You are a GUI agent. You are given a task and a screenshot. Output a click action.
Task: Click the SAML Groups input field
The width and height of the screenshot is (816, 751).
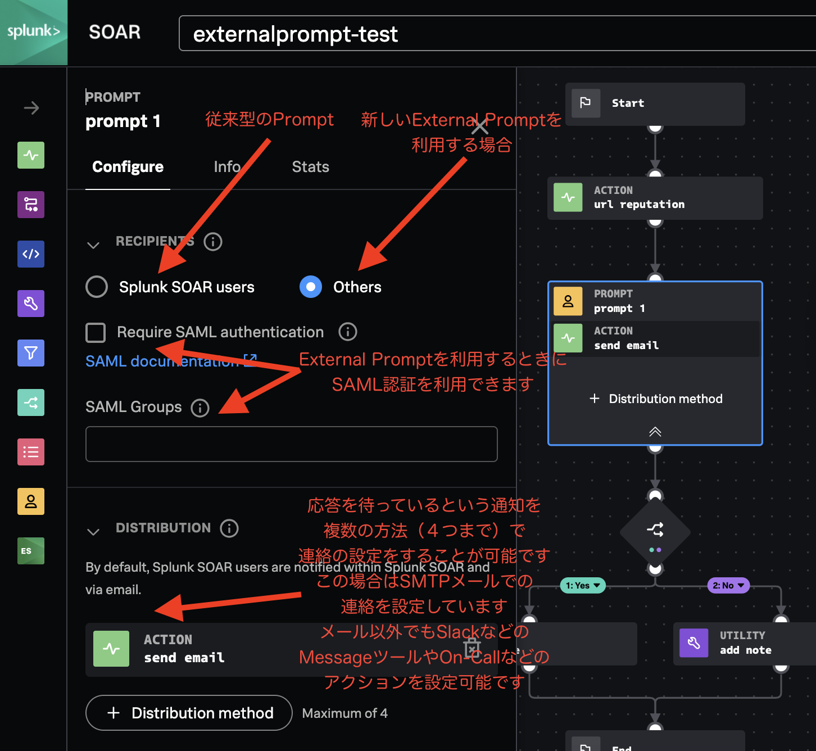pos(291,444)
